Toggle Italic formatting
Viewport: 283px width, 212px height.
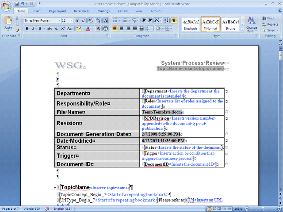click(x=33, y=28)
